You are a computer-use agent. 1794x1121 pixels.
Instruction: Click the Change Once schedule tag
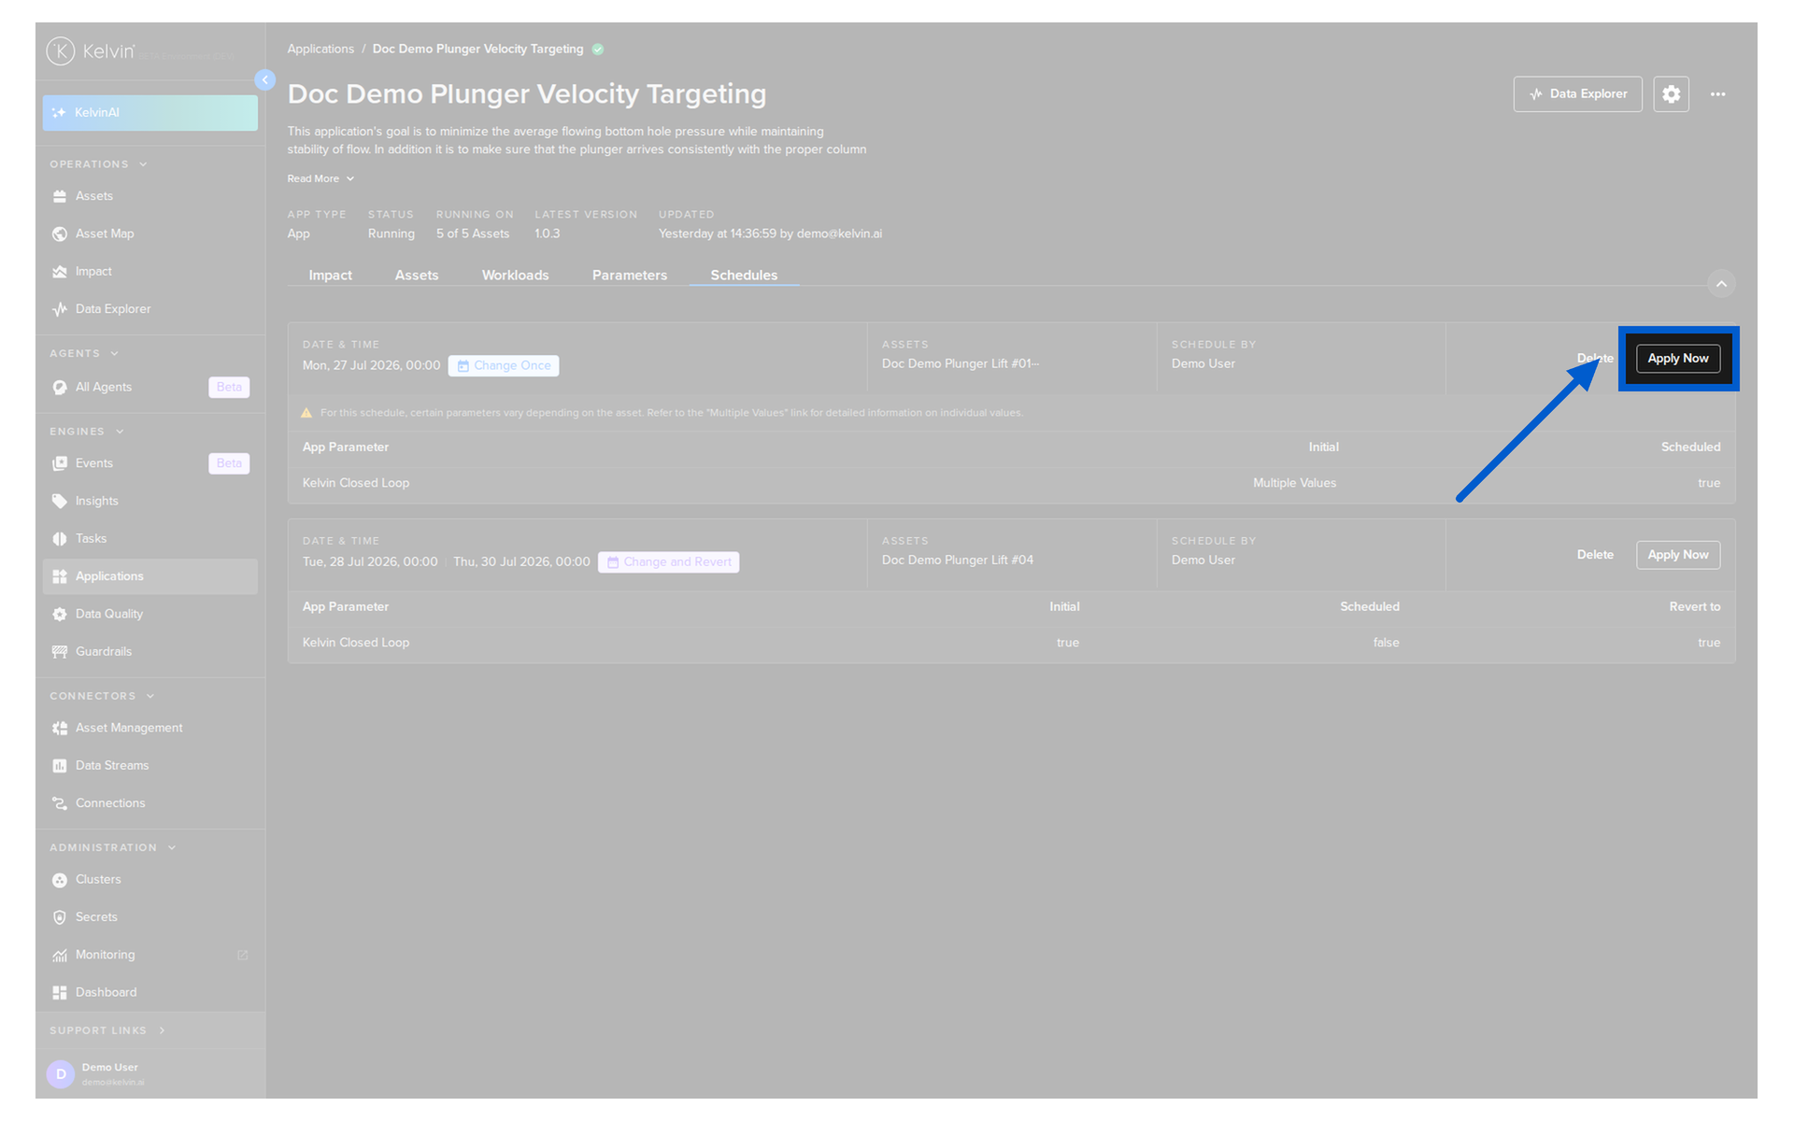[504, 366]
